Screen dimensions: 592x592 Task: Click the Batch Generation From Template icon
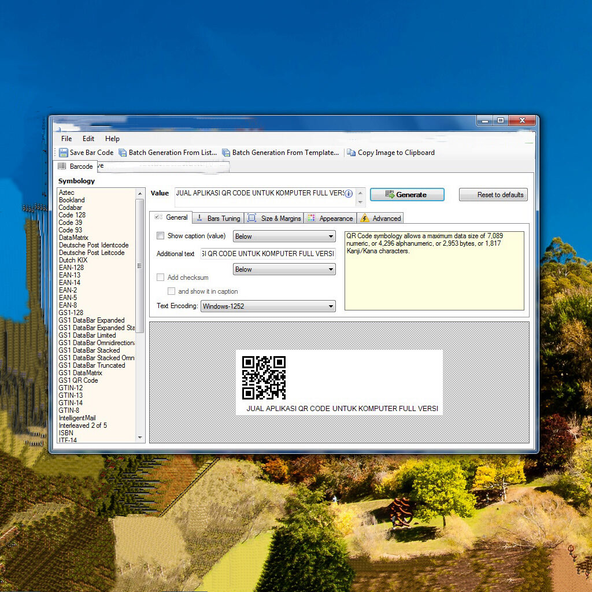227,152
